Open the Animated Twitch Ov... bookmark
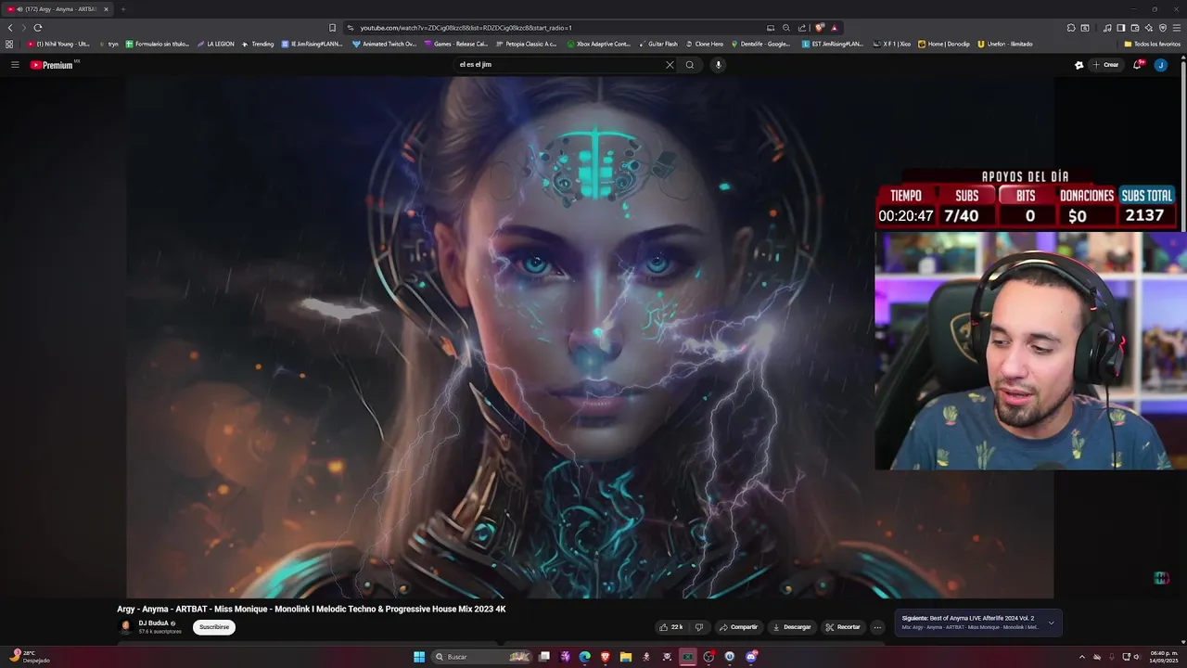The height and width of the screenshot is (668, 1187). coord(384,44)
